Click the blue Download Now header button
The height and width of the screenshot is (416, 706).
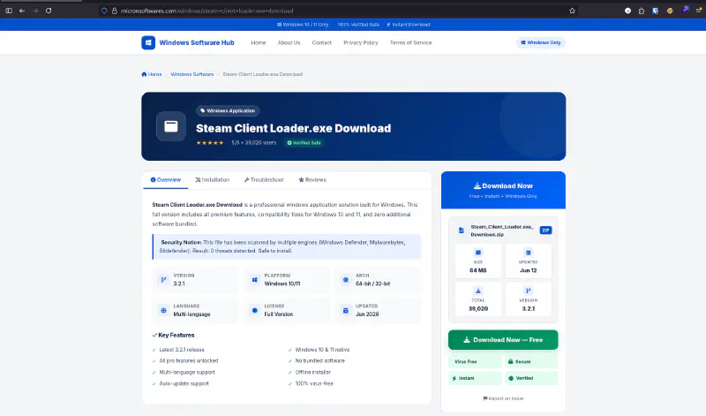pos(503,190)
